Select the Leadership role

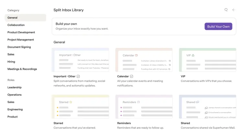coord(15,87)
